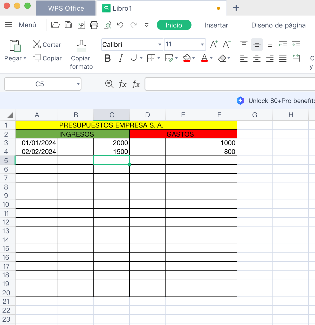Click the Undo arrow icon
The image size is (315, 325).
tap(120, 25)
